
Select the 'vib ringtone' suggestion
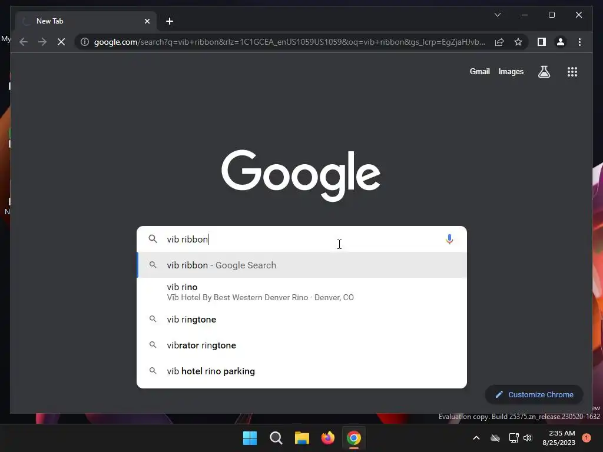(x=302, y=320)
